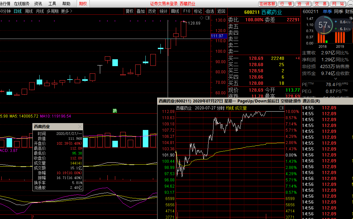353x219 pixels.
Task: Open the 更多 period dropdown
Action: click(x=67, y=11)
